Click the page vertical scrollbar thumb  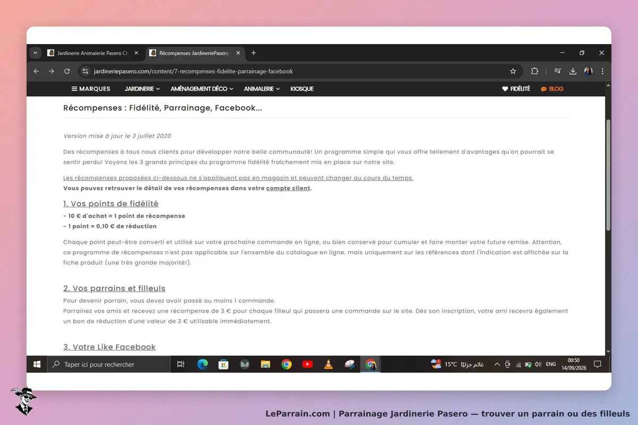608,175
